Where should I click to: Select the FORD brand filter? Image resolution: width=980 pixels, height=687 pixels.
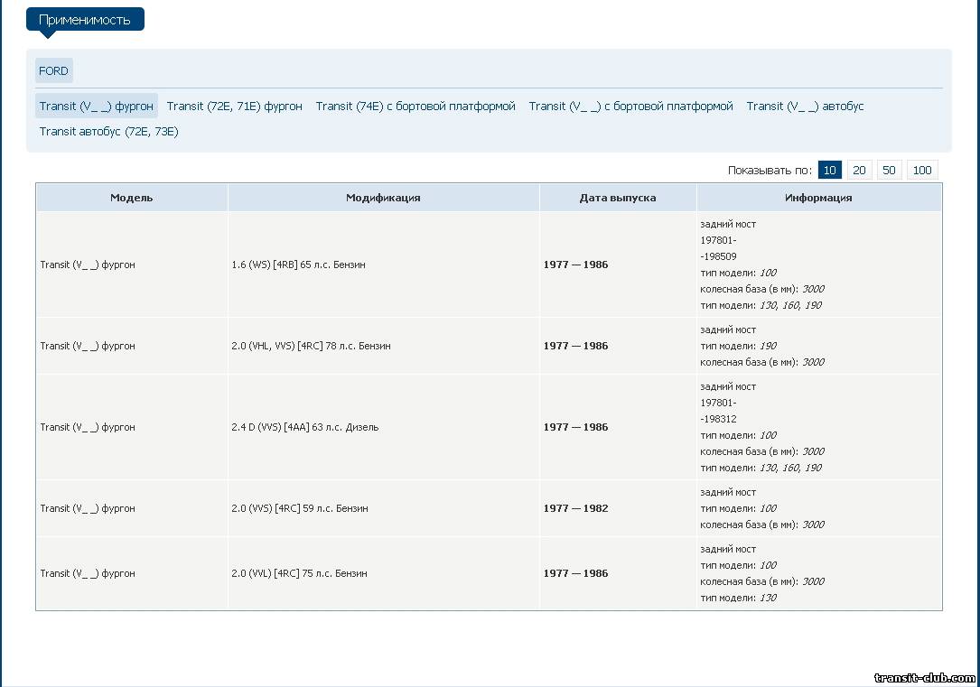click(54, 70)
